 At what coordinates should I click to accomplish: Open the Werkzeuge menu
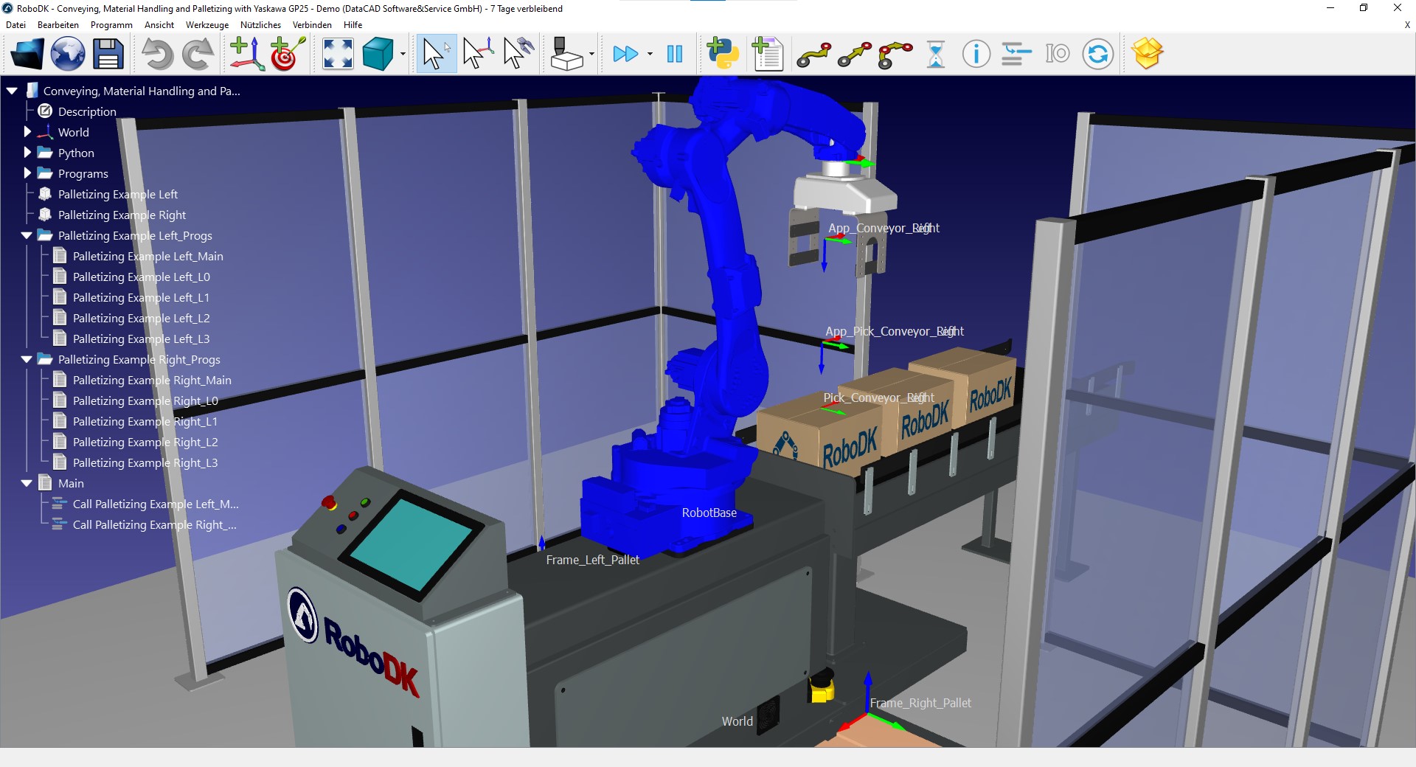207,25
